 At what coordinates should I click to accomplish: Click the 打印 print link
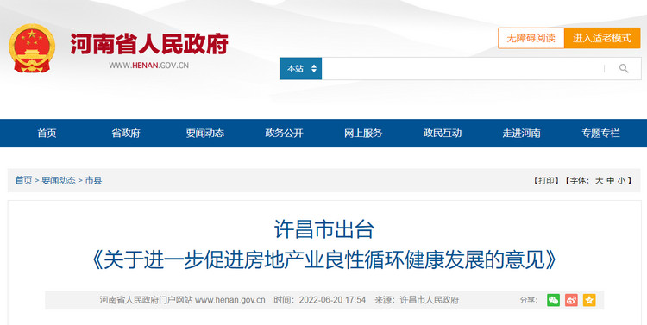point(546,180)
